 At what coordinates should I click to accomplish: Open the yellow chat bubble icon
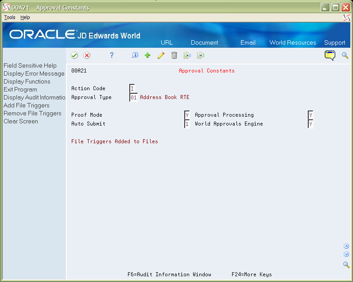(330, 56)
